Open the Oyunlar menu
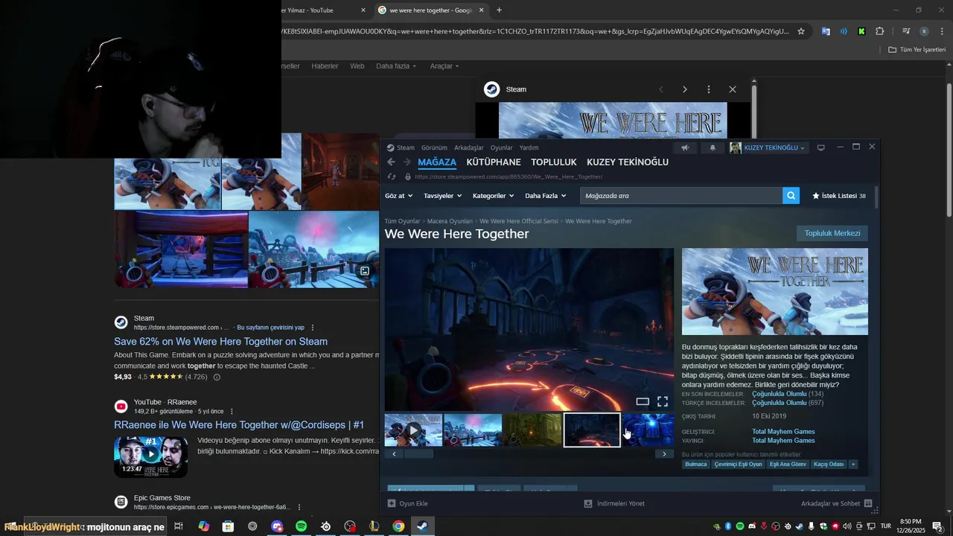953x536 pixels. 501,147
